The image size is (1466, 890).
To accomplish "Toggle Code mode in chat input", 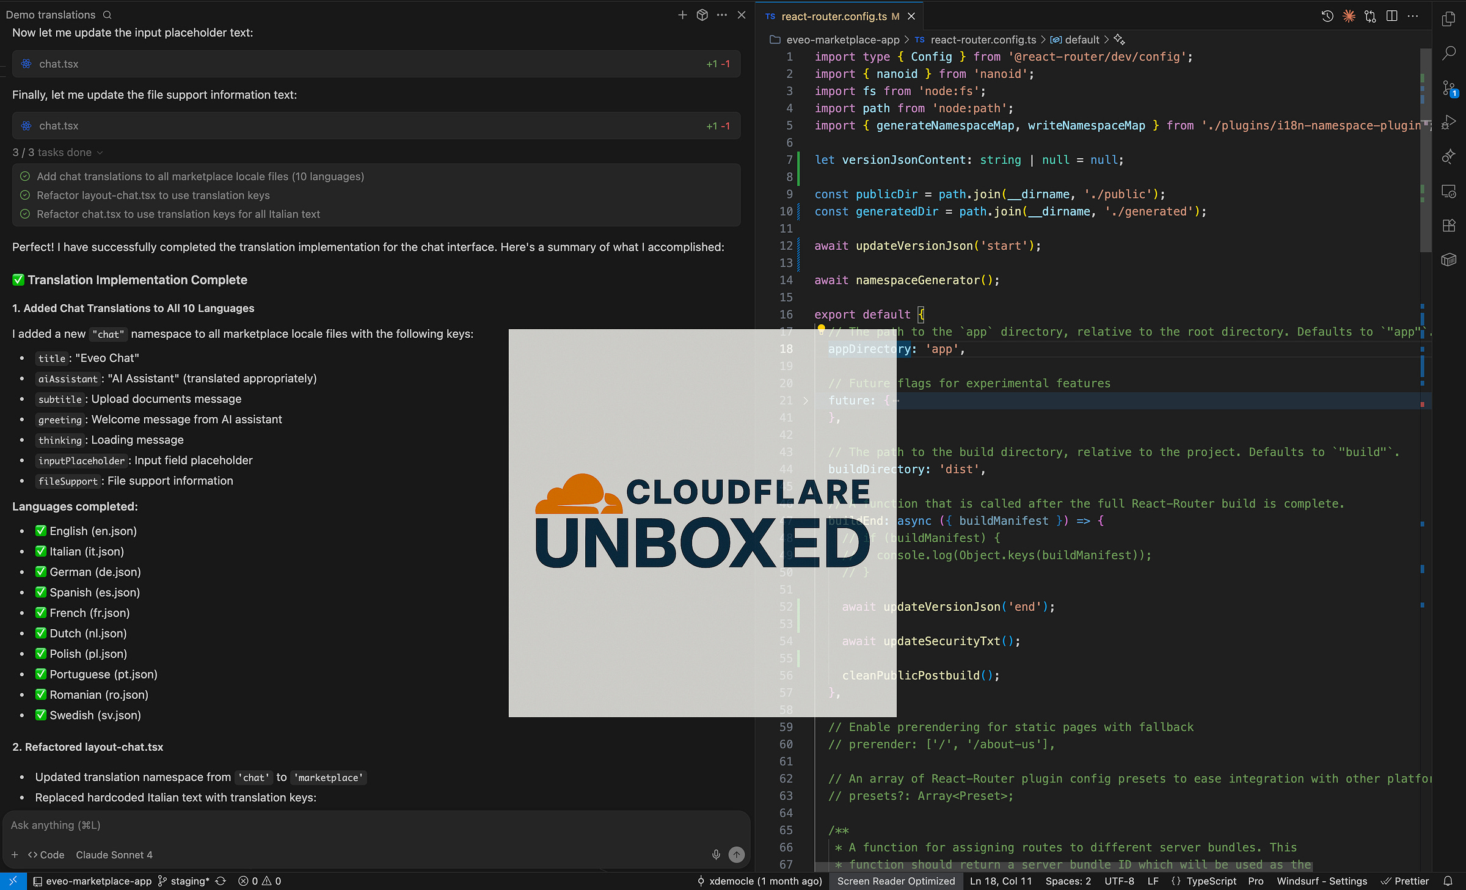I will 46,855.
